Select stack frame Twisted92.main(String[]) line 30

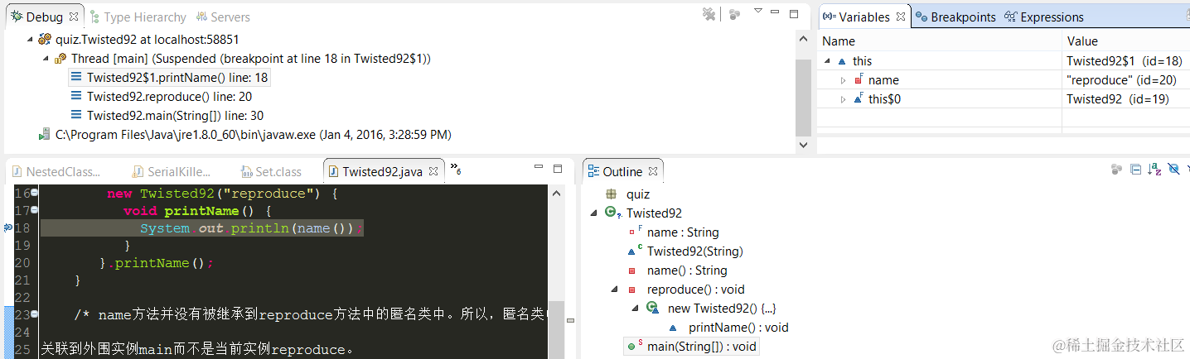pos(167,115)
